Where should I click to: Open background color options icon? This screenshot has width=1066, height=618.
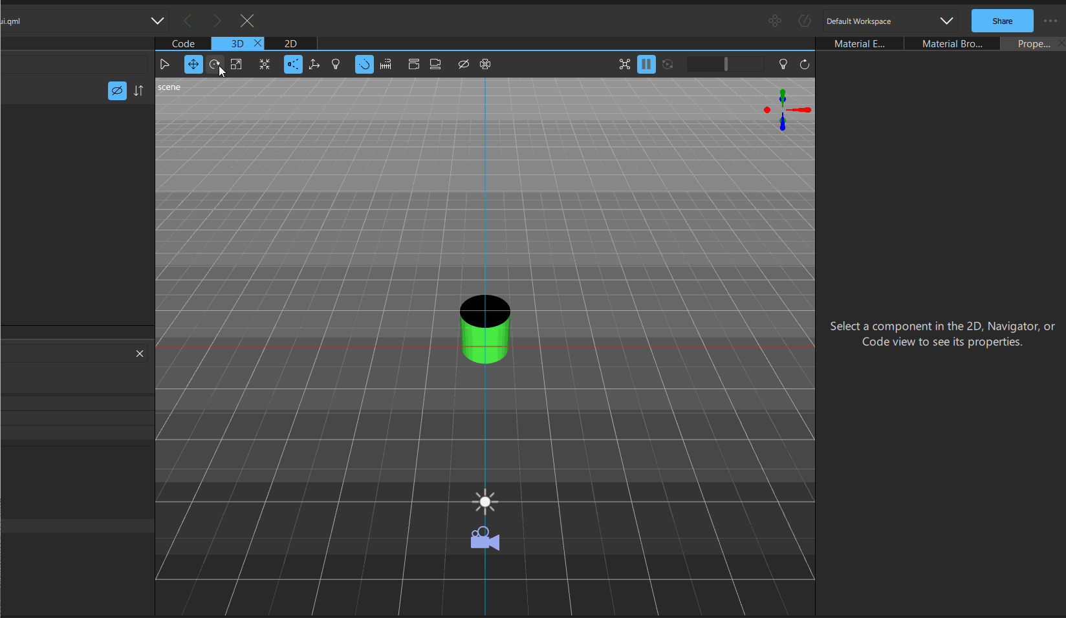point(485,64)
